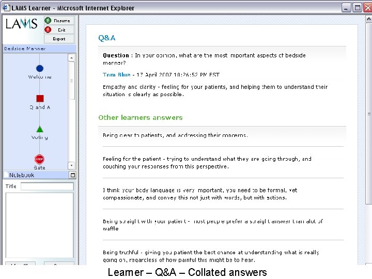Select the Gate stop sign icon
The width and height of the screenshot is (372, 279).
tap(39, 159)
